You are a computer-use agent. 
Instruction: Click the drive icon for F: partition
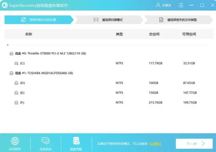tap(16, 103)
